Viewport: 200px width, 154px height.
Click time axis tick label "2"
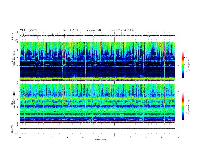pos(52,137)
